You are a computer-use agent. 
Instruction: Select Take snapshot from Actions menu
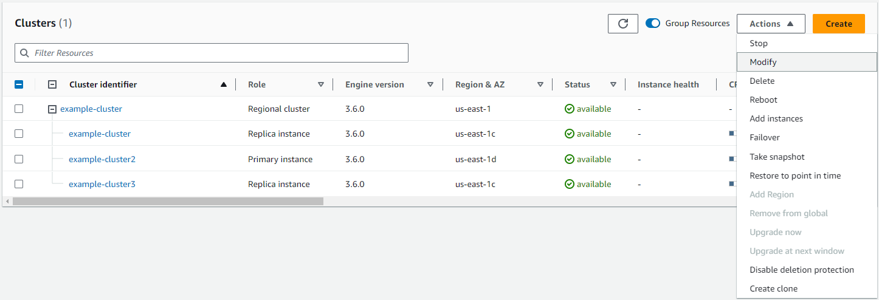coord(777,157)
